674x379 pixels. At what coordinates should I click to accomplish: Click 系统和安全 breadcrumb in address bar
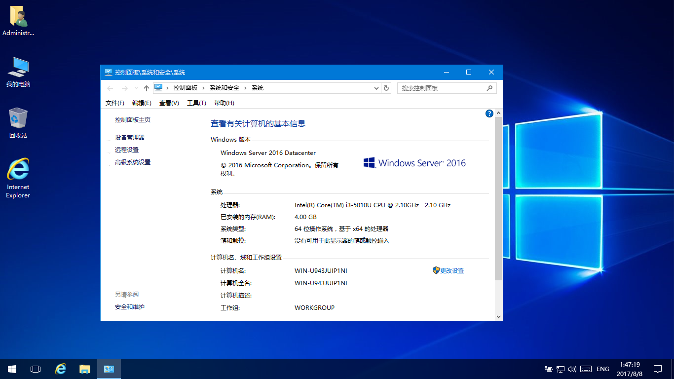click(225, 88)
